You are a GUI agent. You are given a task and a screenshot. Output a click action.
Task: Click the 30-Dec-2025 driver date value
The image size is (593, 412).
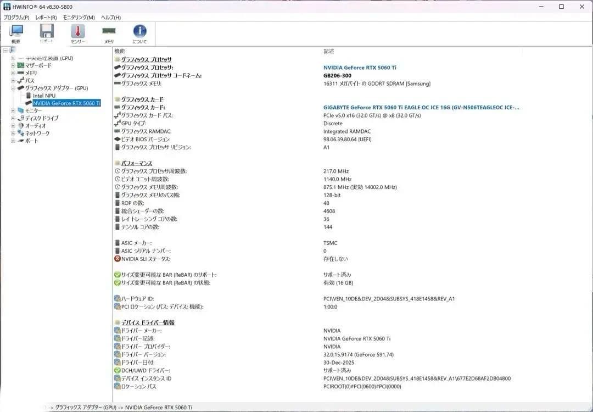click(x=339, y=363)
